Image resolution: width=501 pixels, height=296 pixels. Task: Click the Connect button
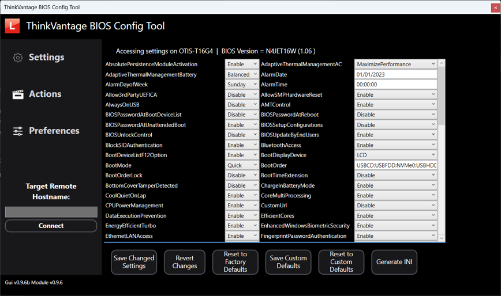click(51, 226)
